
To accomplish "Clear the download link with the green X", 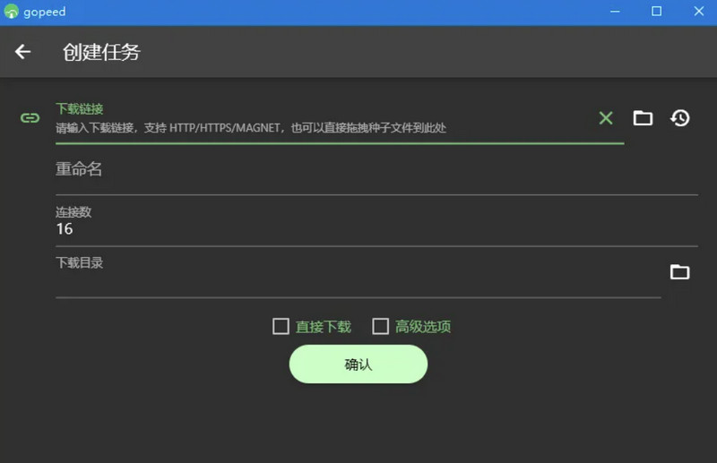I will coord(606,118).
